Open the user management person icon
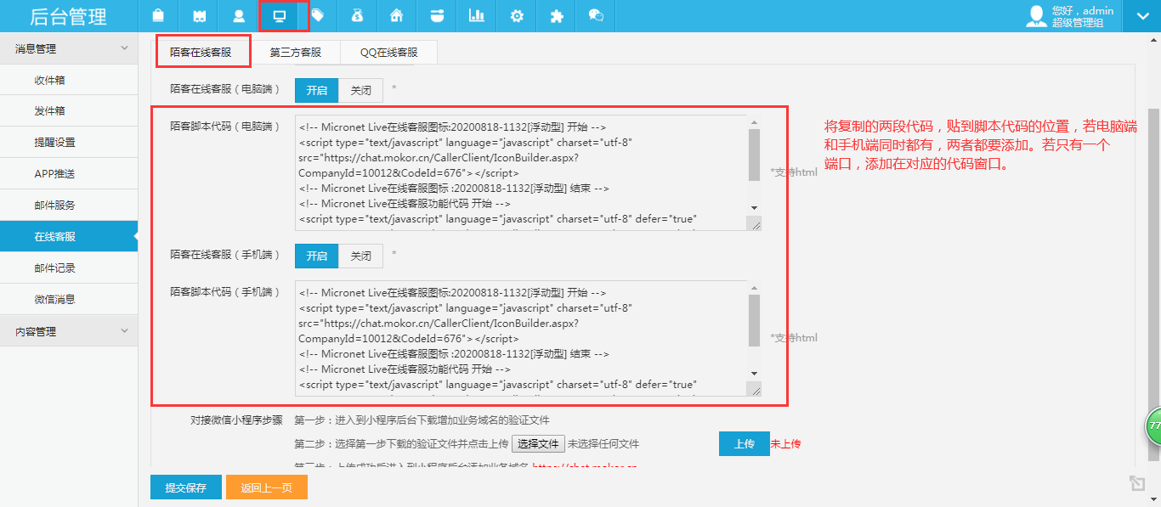1161x507 pixels. 239,16
